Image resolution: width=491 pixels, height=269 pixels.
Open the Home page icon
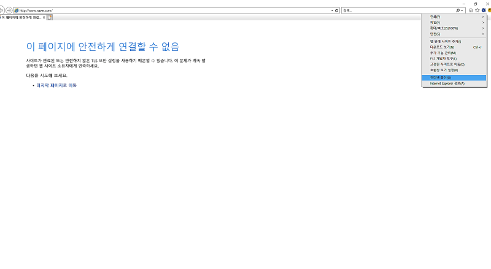(471, 10)
